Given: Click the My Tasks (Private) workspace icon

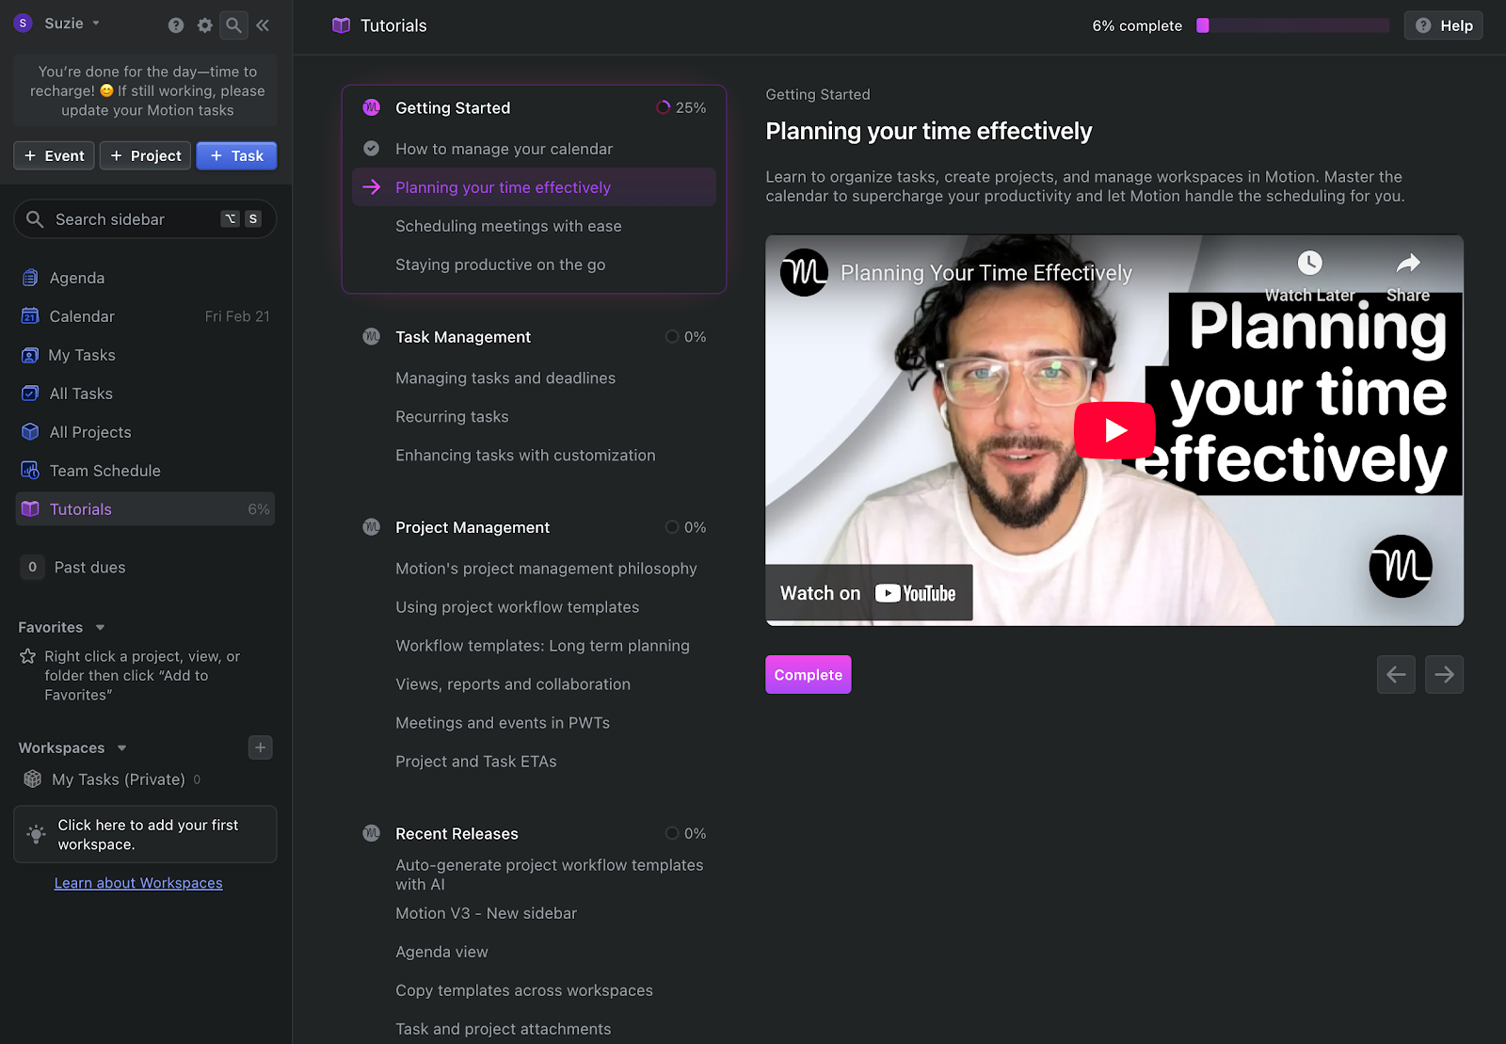Looking at the screenshot, I should click(x=33, y=779).
